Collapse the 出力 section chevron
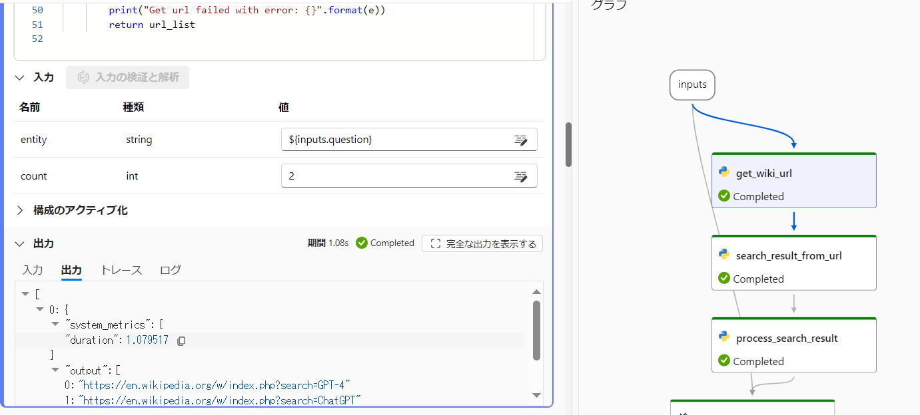The image size is (920, 415). pyautogui.click(x=20, y=243)
